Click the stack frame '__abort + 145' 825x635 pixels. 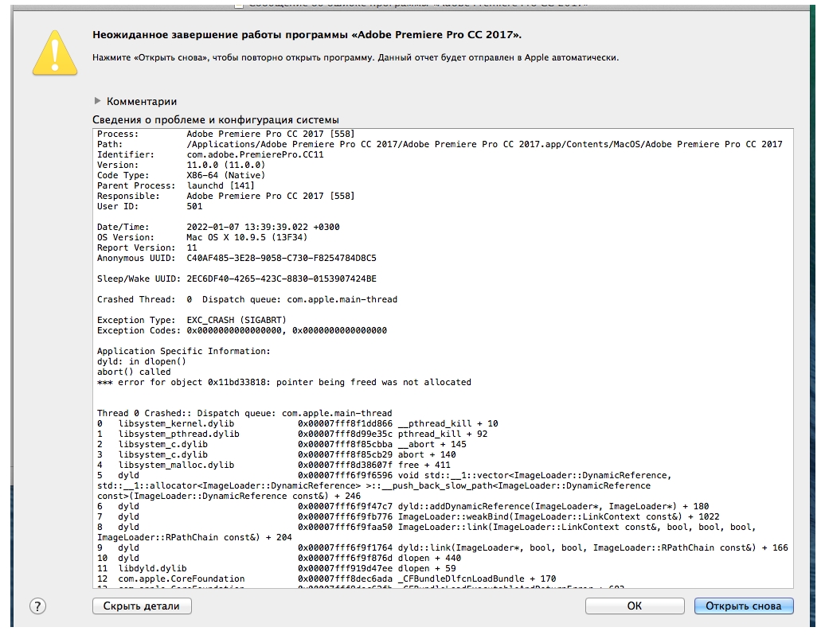[282, 444]
